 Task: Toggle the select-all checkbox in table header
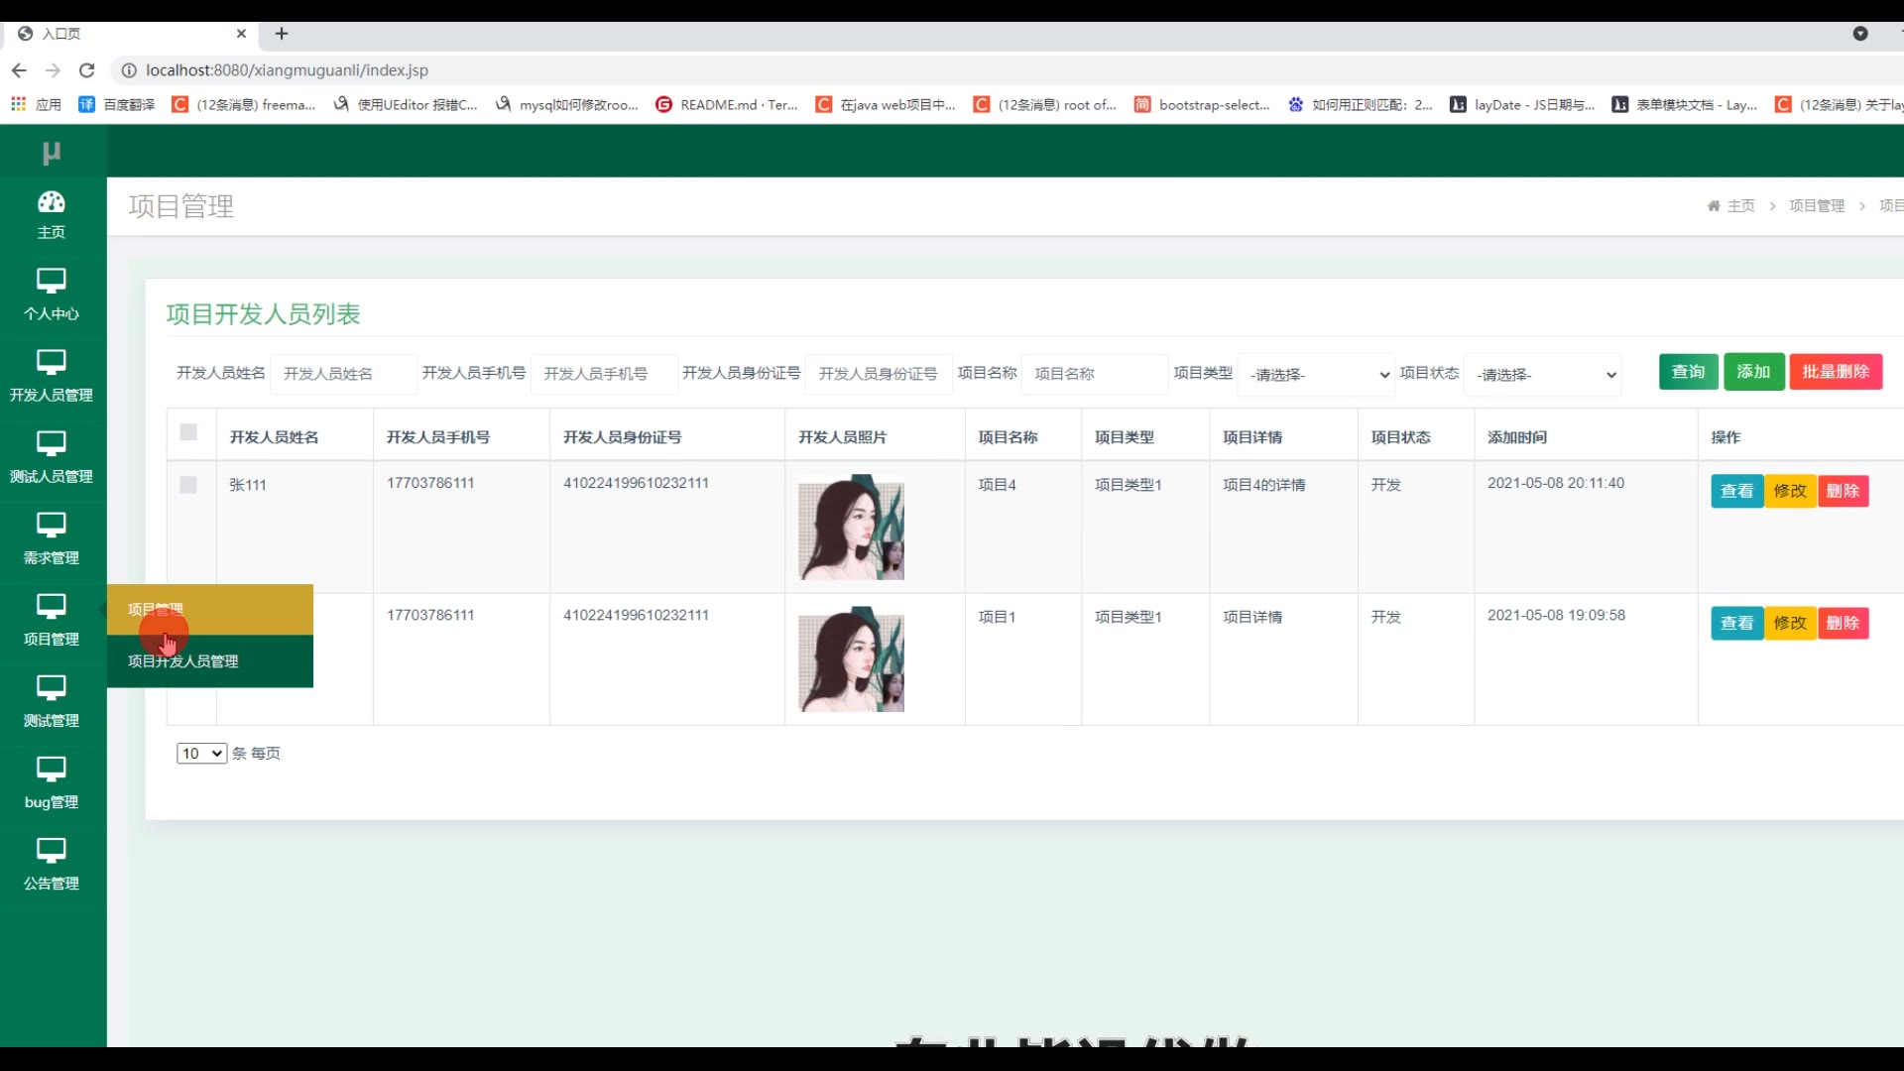click(x=188, y=432)
